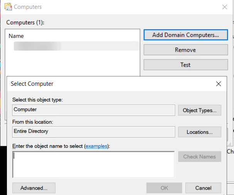Click the Check Names button
The height and width of the screenshot is (195, 234).
[199, 157]
